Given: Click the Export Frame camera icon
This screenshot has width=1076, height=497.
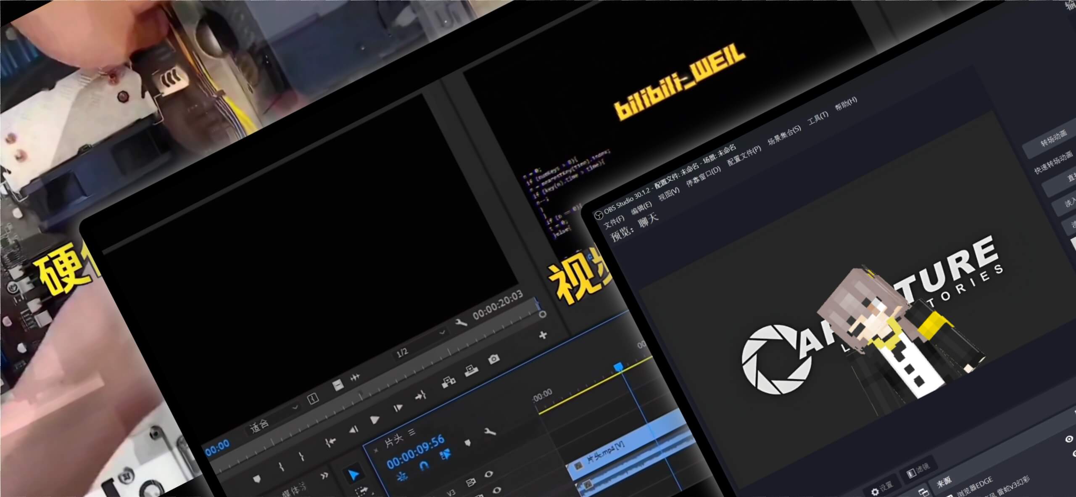Looking at the screenshot, I should 494,359.
